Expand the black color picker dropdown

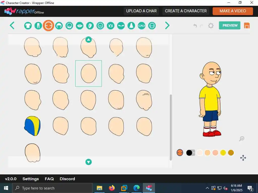[194, 153]
